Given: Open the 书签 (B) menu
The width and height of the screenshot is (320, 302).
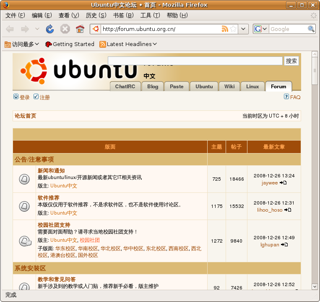Looking at the screenshot, I should point(123,15).
